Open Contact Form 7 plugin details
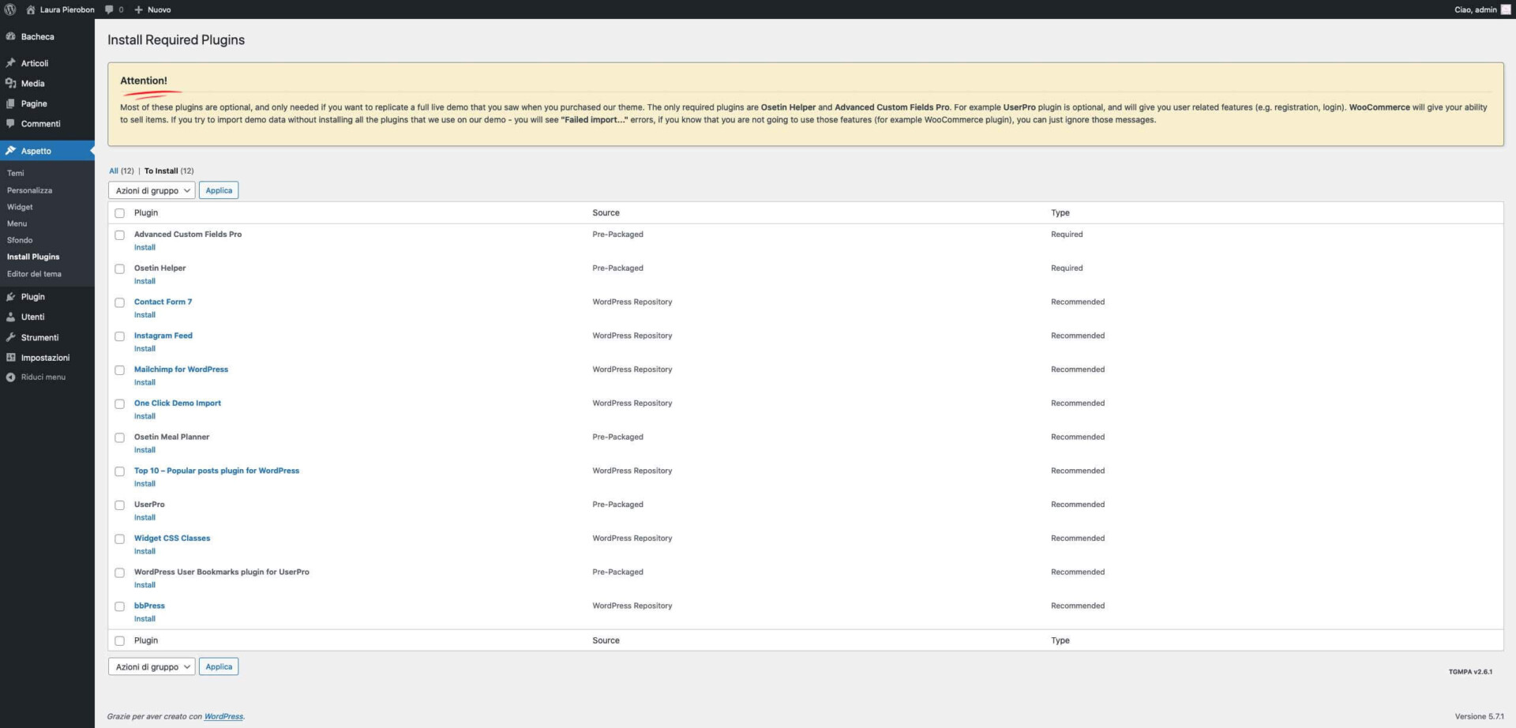 163,302
